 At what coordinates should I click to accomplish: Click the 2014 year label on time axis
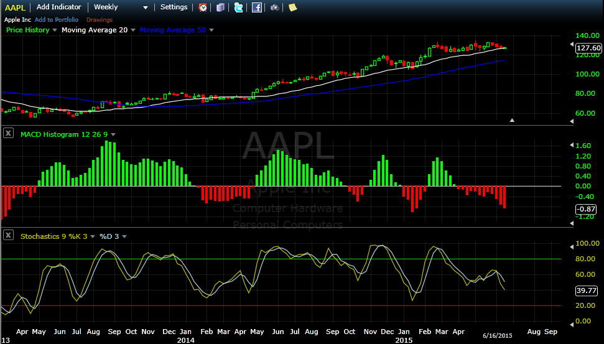185,340
